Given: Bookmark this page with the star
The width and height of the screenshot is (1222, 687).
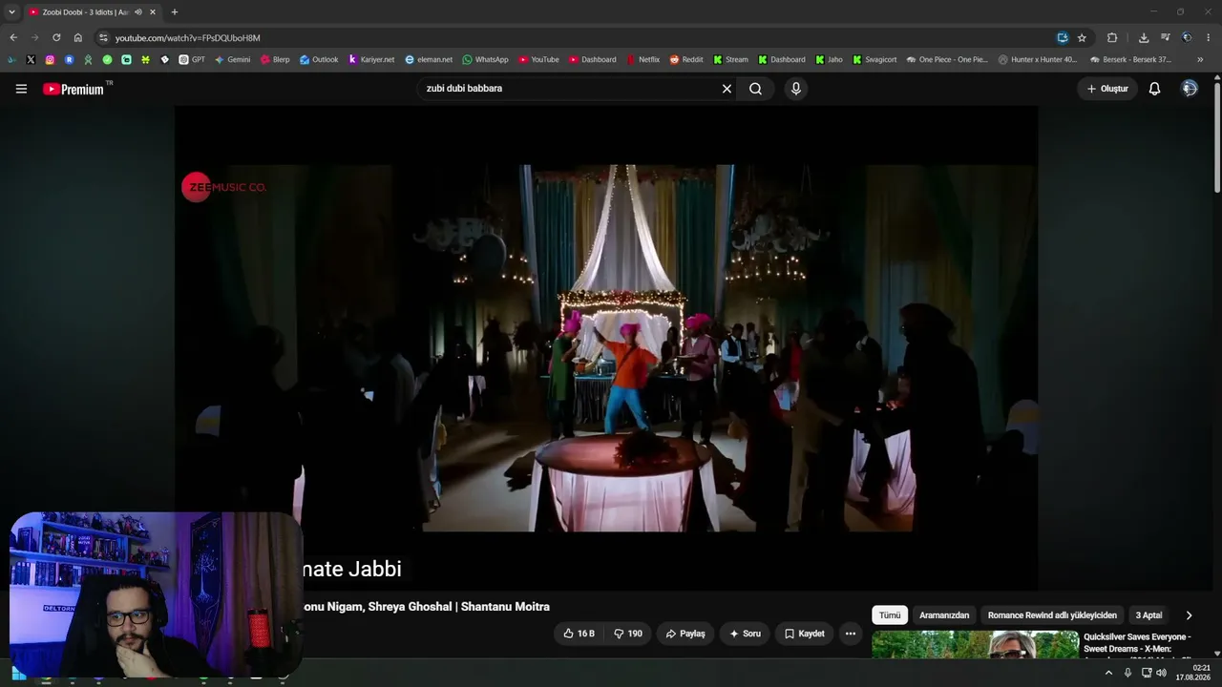Looking at the screenshot, I should point(1082,38).
